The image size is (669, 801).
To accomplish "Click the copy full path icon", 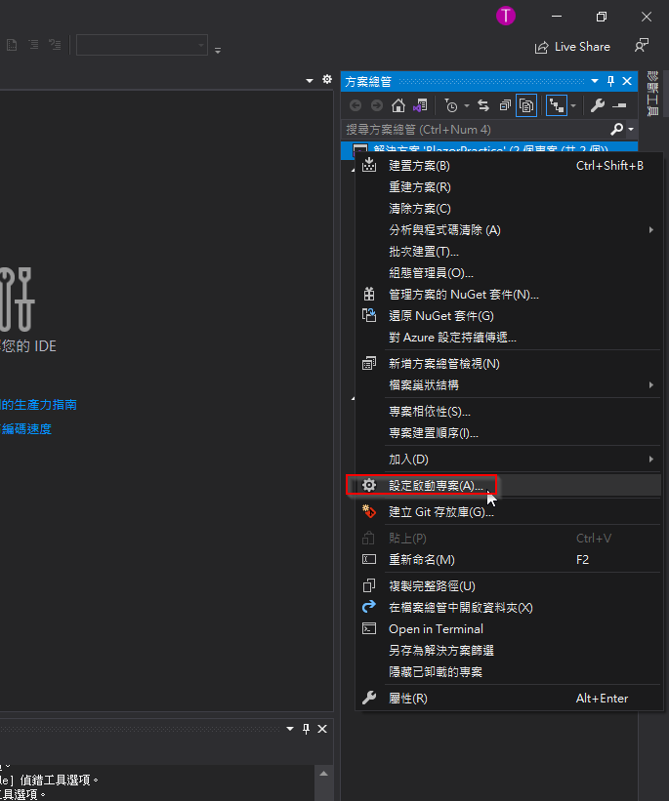I will click(x=369, y=585).
